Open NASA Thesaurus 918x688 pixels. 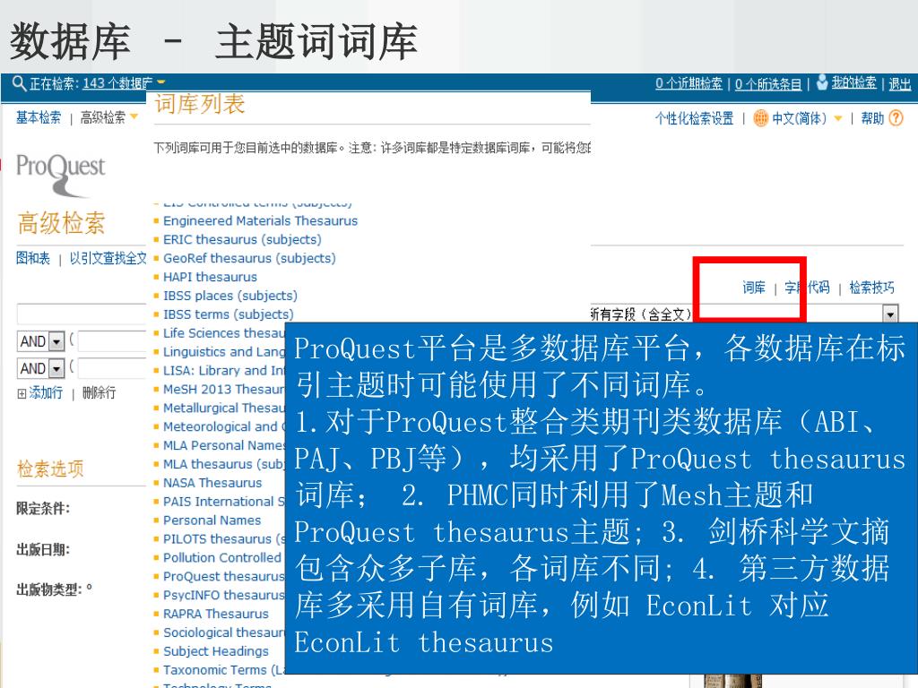212,483
